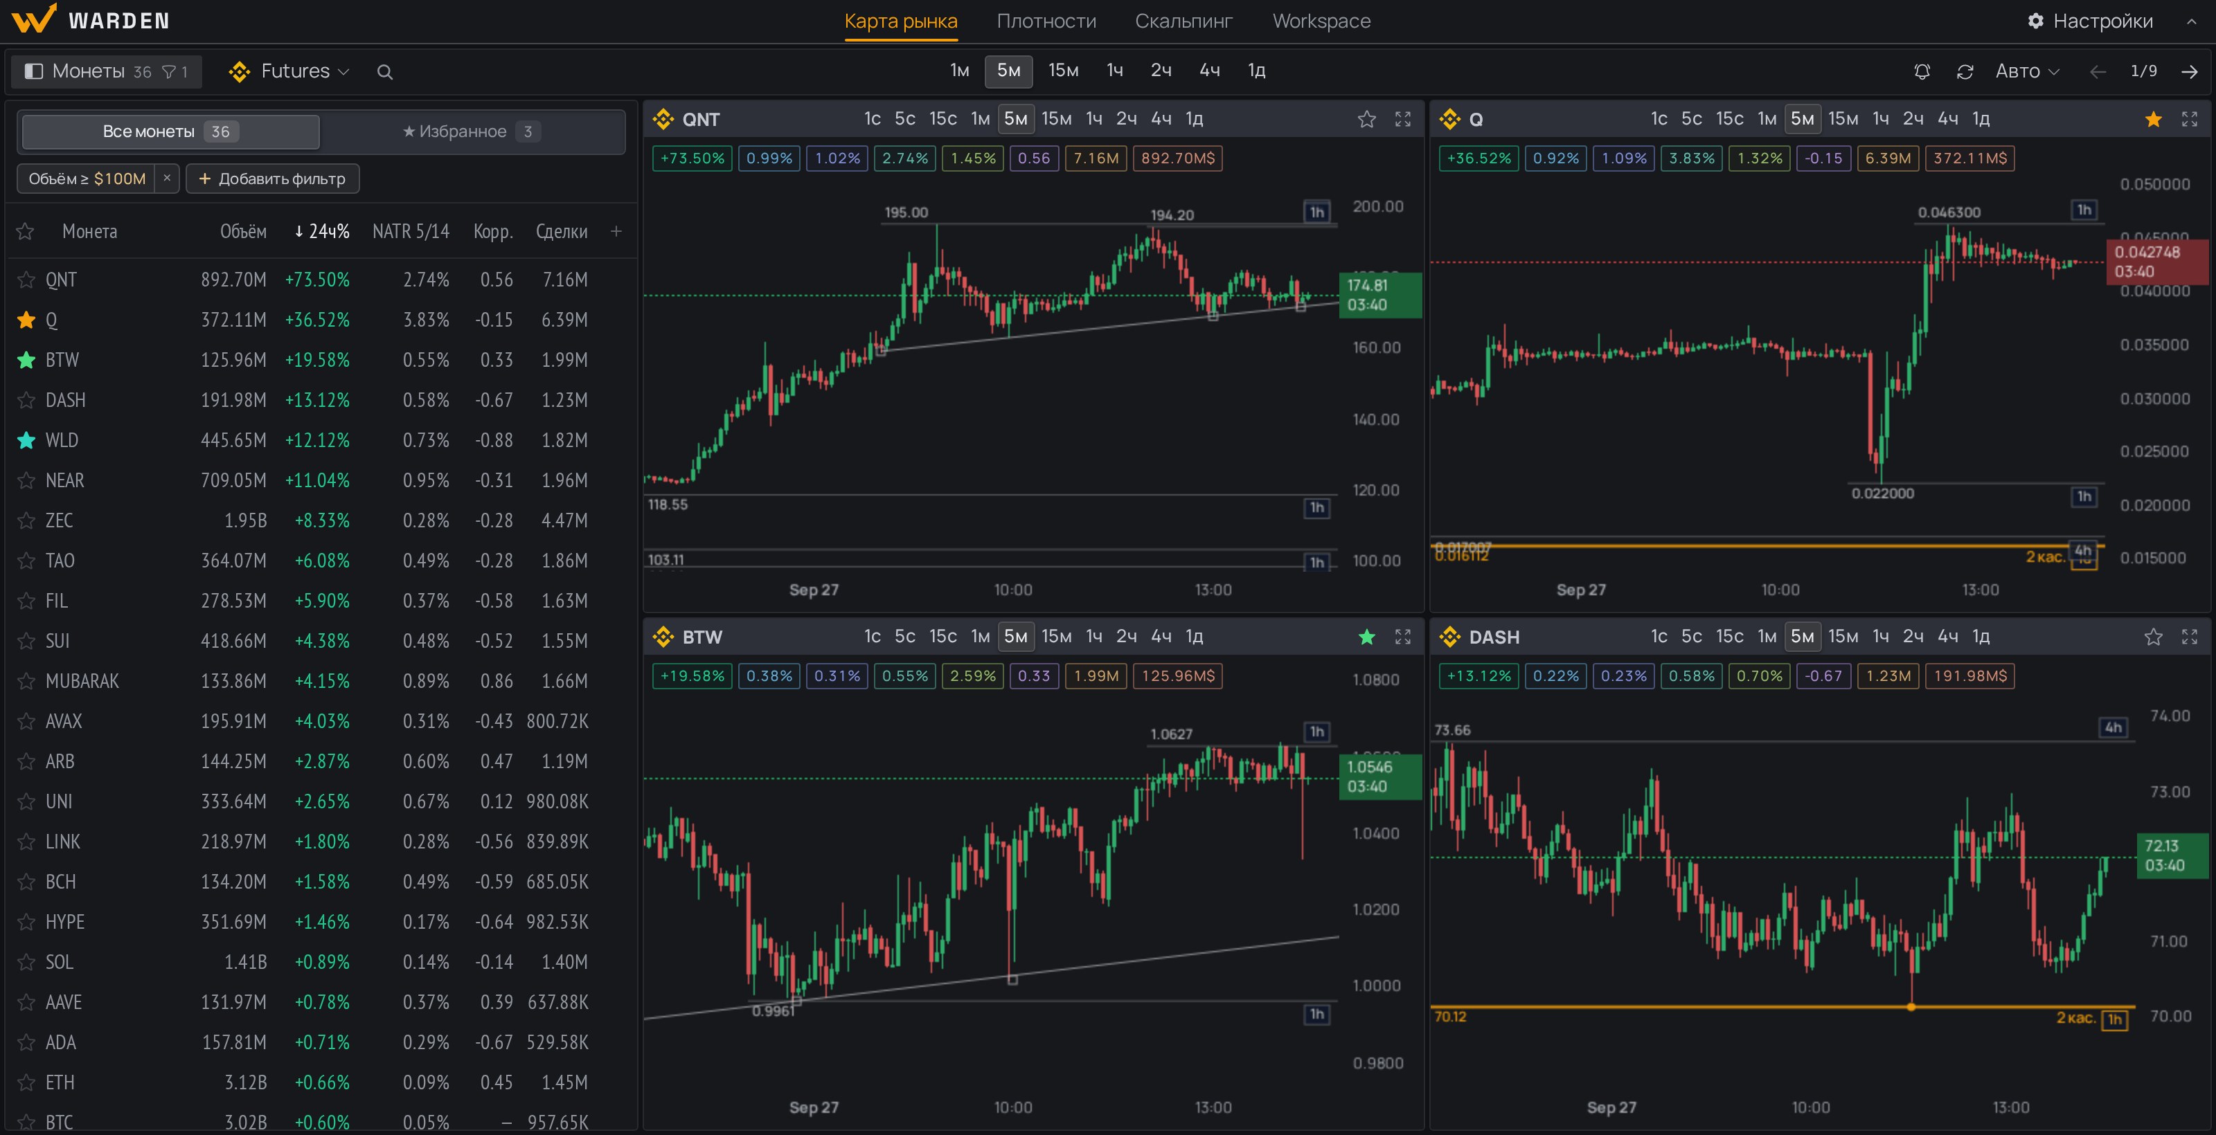This screenshot has height=1135, width=2216.
Task: Expand Q chart to fullscreen
Action: [x=2189, y=120]
